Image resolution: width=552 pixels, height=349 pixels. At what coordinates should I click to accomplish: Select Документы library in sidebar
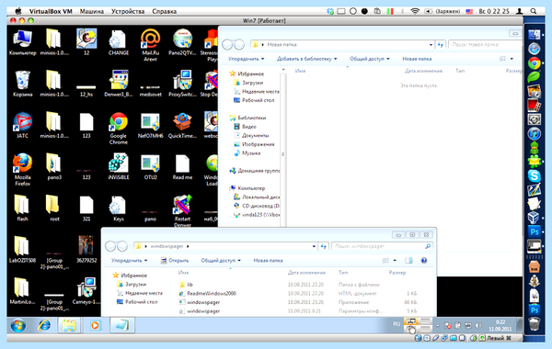pyautogui.click(x=251, y=135)
